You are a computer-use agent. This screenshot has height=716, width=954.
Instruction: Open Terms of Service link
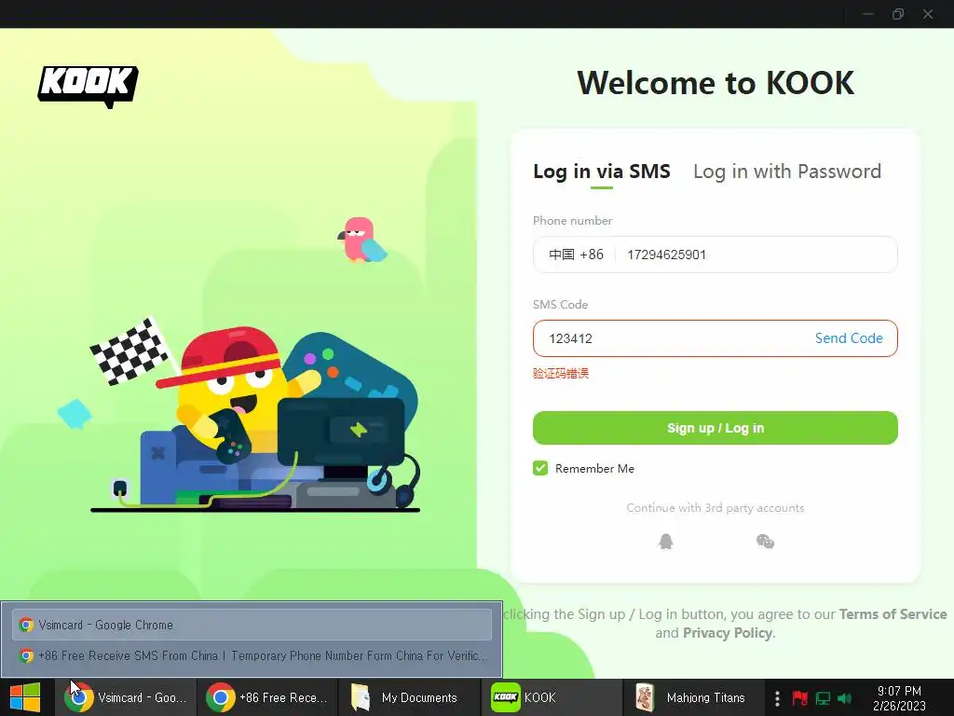(x=893, y=614)
